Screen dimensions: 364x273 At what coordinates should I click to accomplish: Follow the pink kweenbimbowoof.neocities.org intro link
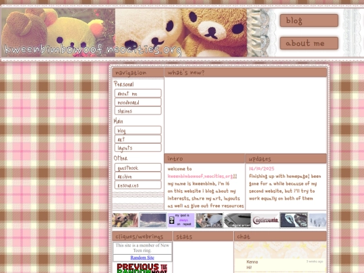pos(200,176)
